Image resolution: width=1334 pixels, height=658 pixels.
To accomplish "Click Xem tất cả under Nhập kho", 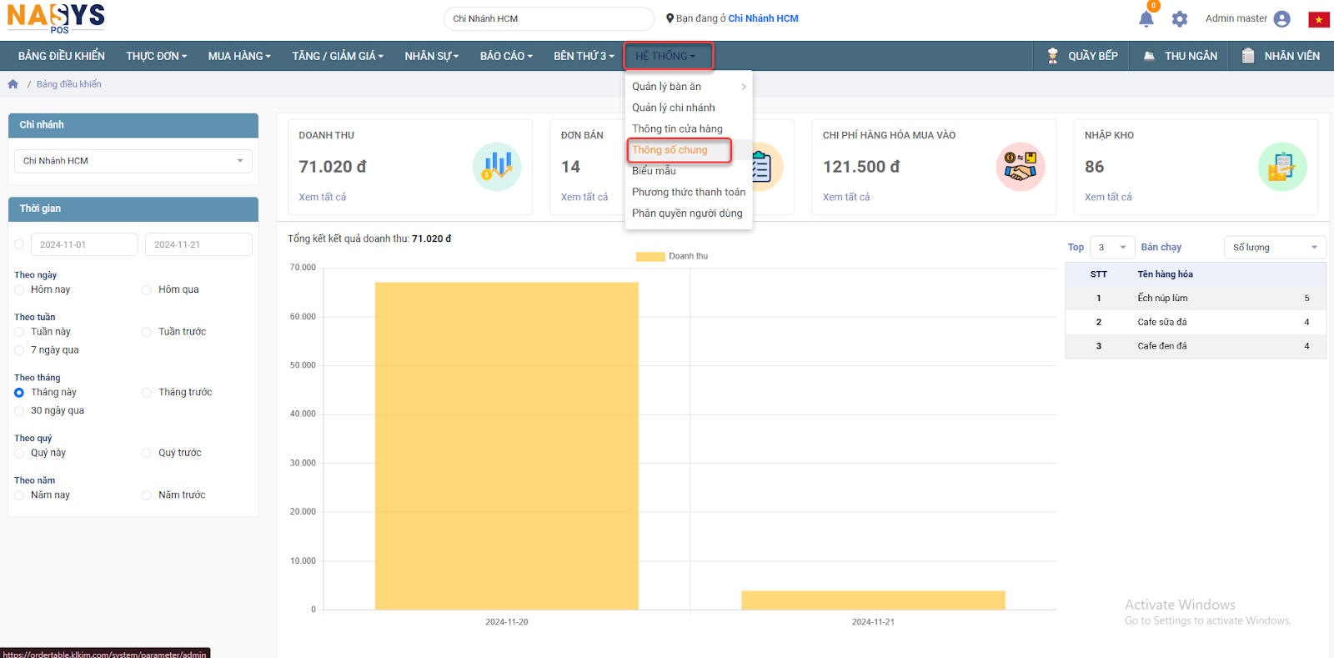I will (1108, 198).
